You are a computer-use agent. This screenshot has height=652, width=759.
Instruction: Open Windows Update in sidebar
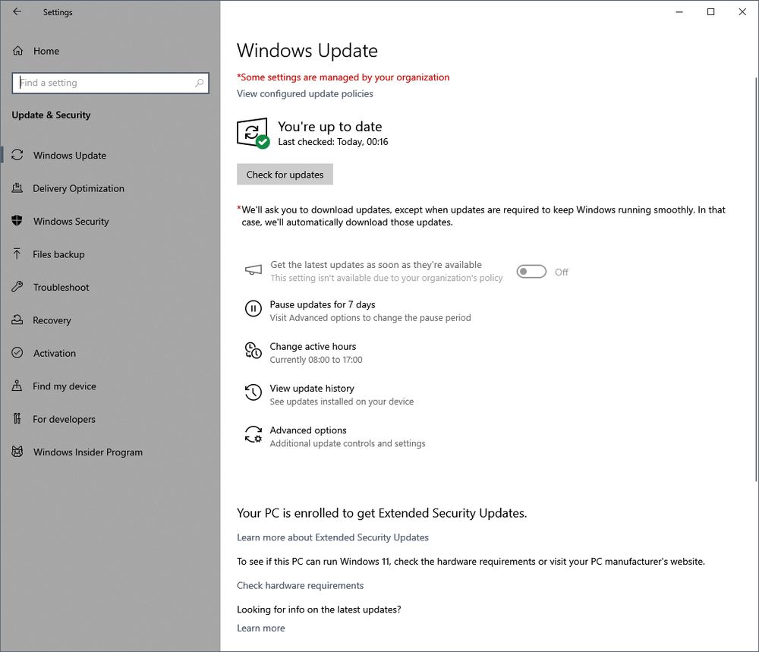click(x=110, y=155)
